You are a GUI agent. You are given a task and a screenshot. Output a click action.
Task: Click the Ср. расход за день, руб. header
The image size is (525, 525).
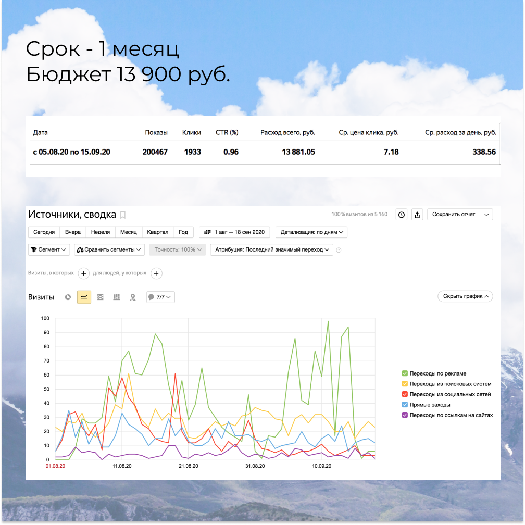tap(461, 133)
